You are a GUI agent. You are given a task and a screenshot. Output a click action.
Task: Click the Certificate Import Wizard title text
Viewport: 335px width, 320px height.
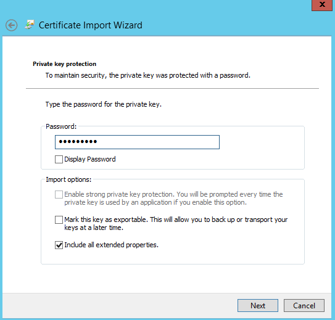click(90, 25)
